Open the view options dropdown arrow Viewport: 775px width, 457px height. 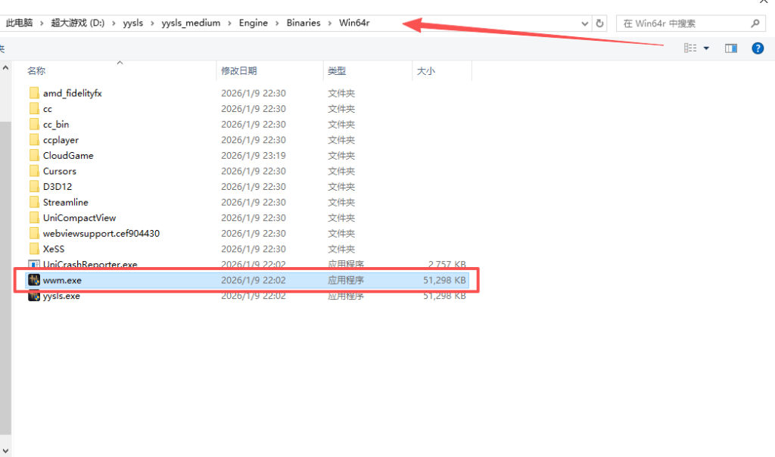(x=707, y=48)
